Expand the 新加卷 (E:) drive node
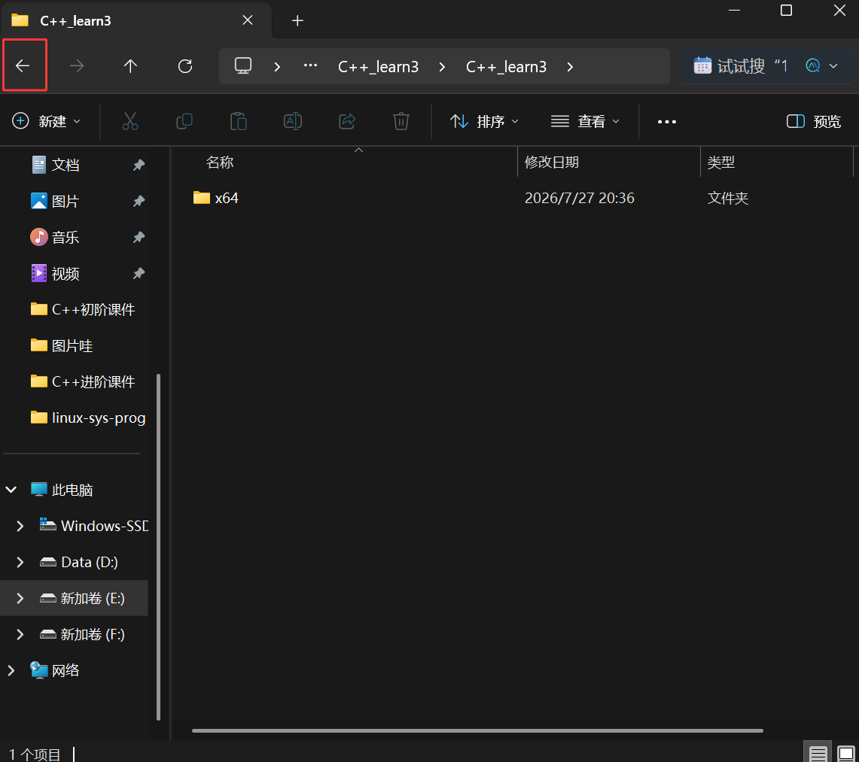 [x=20, y=598]
